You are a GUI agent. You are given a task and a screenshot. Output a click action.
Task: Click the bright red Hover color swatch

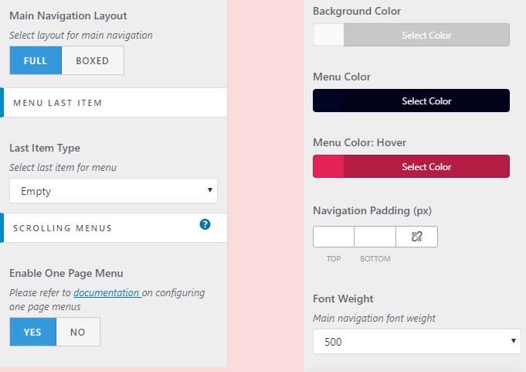point(328,167)
